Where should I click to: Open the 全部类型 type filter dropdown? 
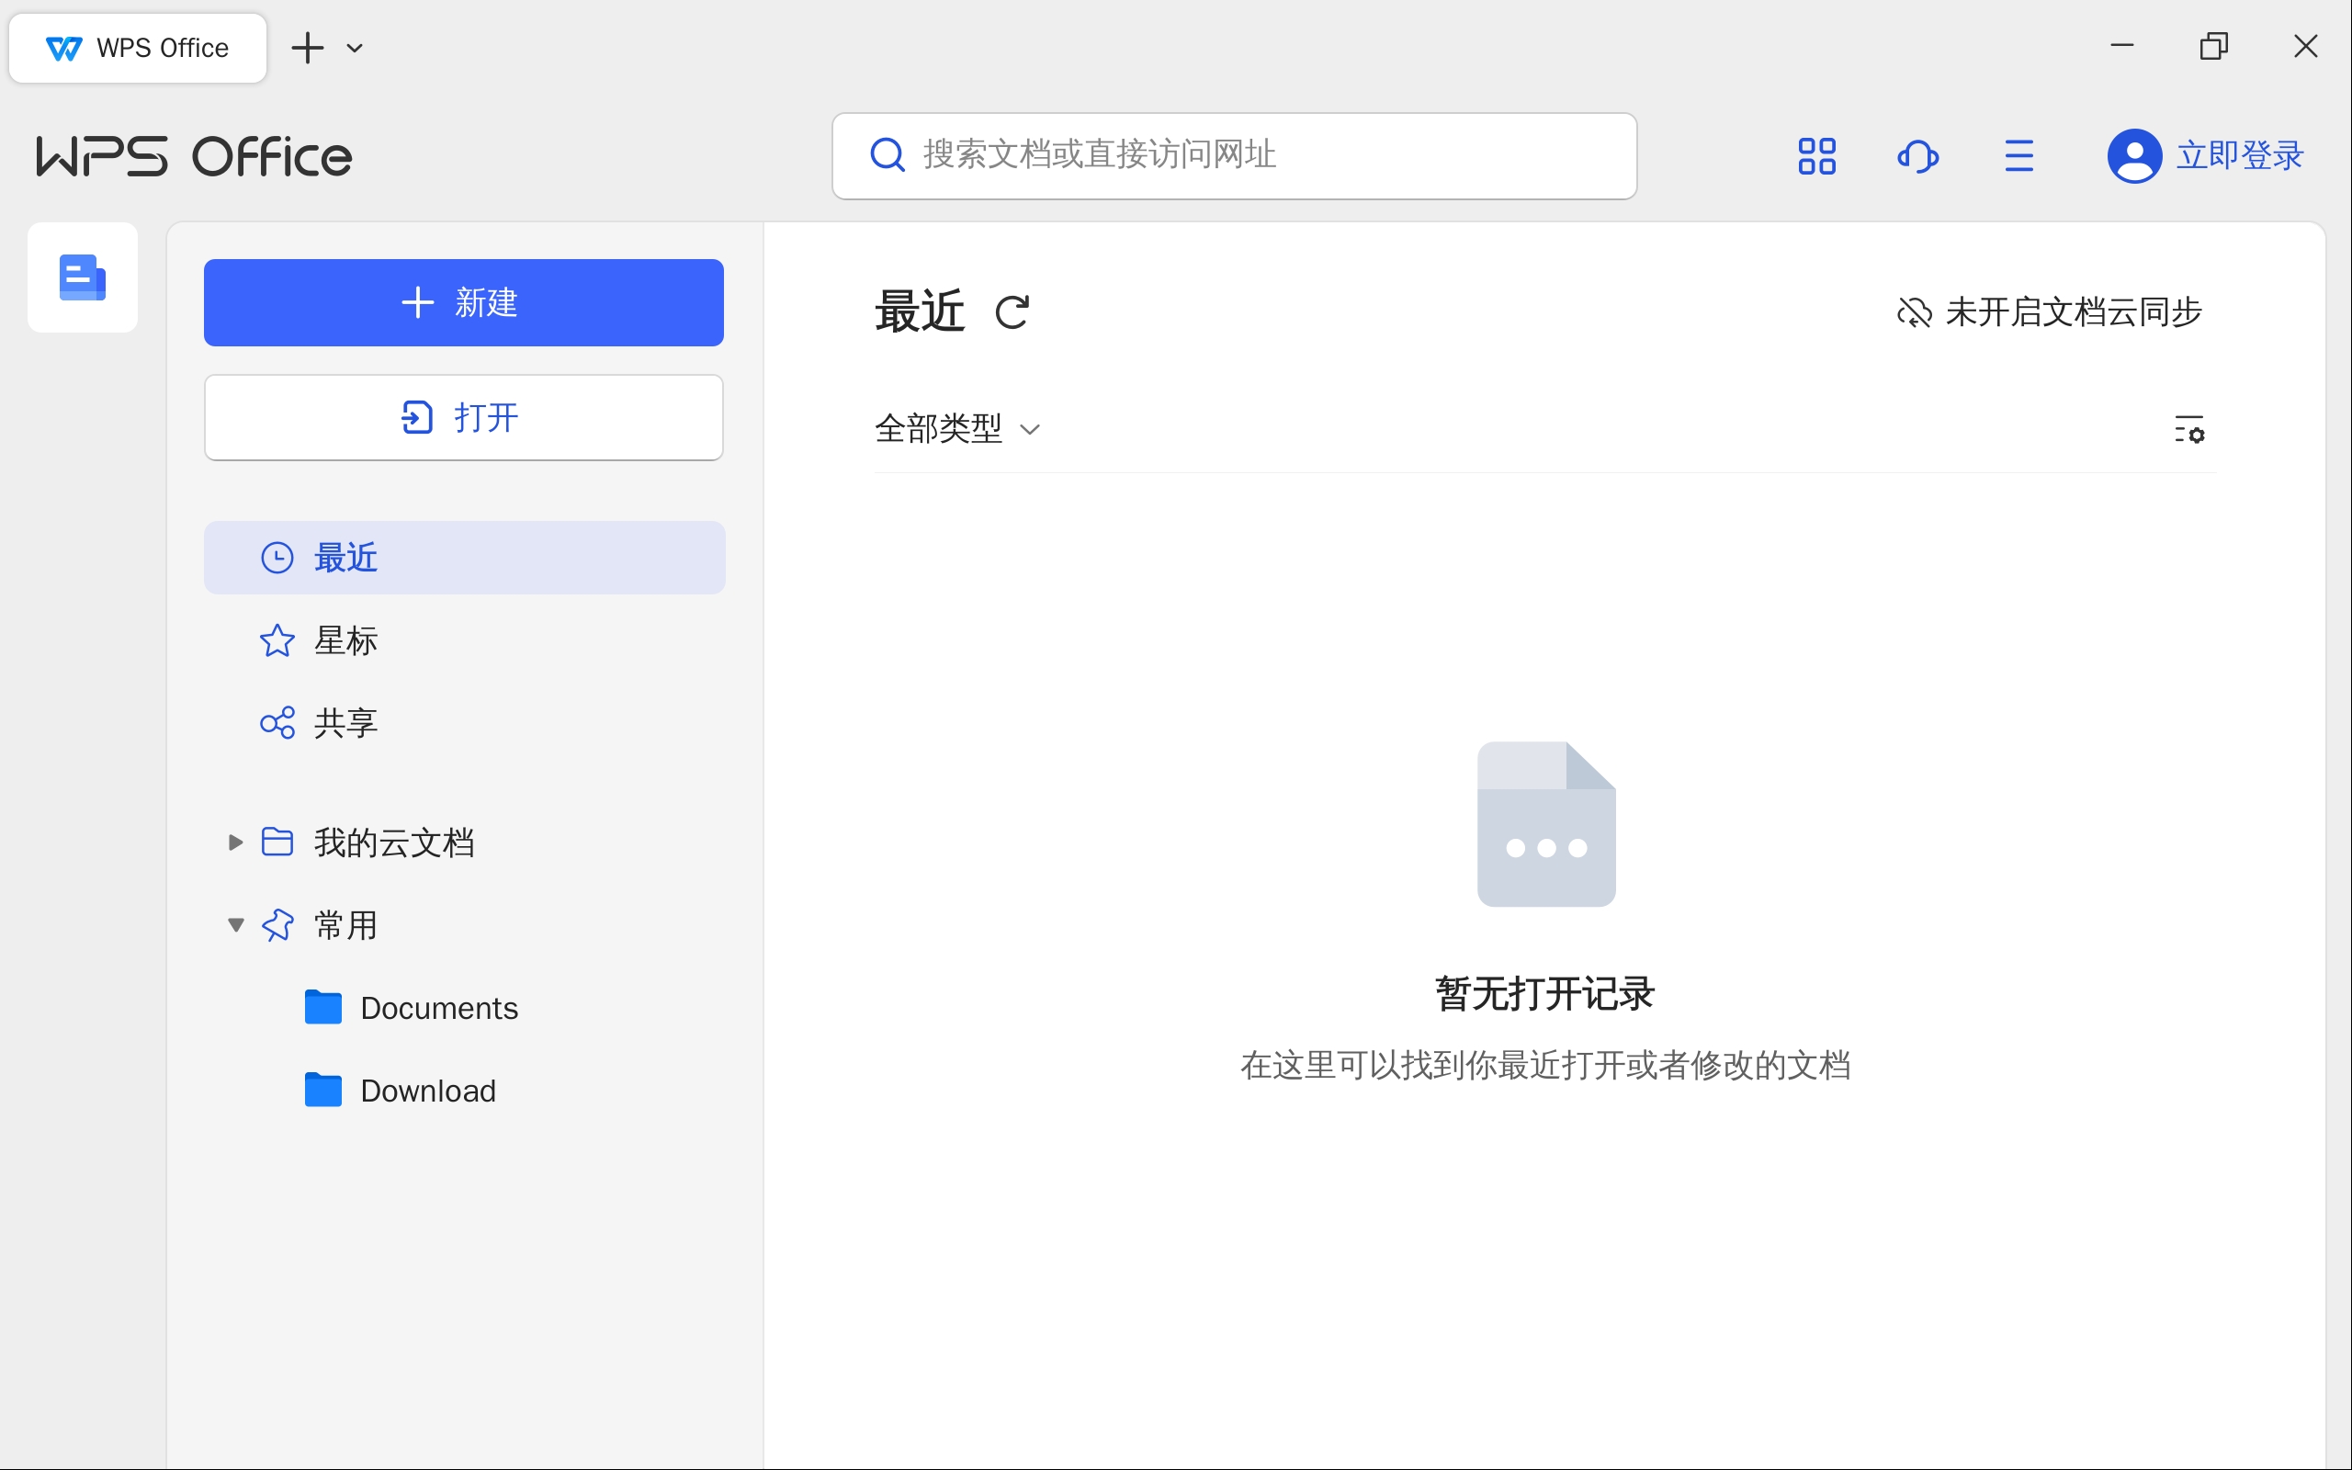[x=957, y=429]
